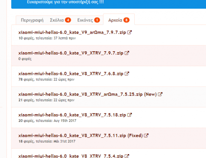Image resolution: width=206 pixels, height=158 pixels.
Task: Download the V8_XTRV_7.6.8.zip file link
Action: pos(71,74)
